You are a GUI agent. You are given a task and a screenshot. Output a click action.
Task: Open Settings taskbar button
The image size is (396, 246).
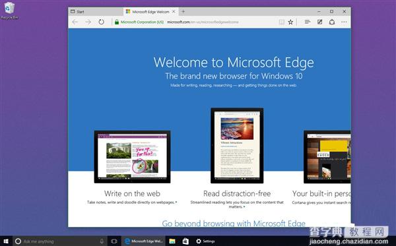pos(205,241)
